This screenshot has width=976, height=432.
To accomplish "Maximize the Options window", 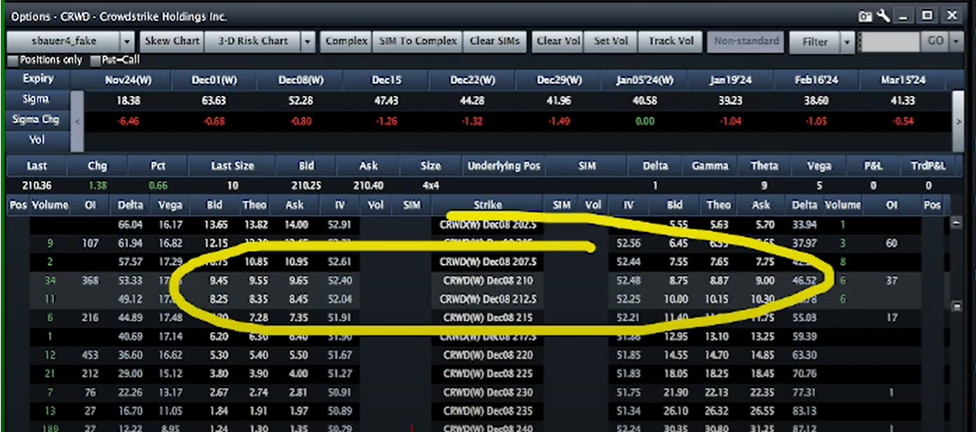I will point(927,16).
